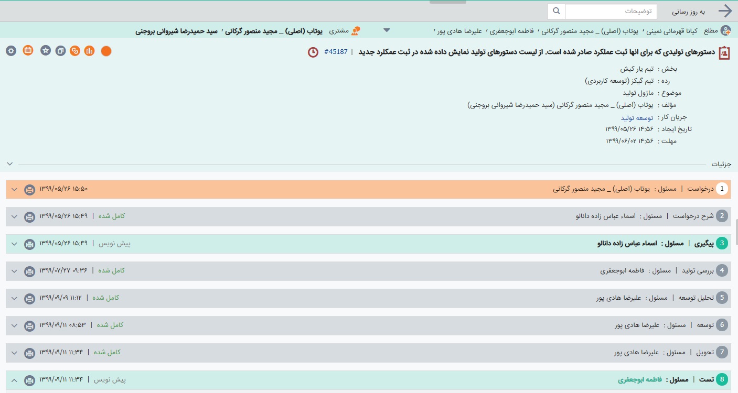This screenshot has height=393, width=738.
Task: Click the به روز رسانی update button
Action: click(689, 11)
